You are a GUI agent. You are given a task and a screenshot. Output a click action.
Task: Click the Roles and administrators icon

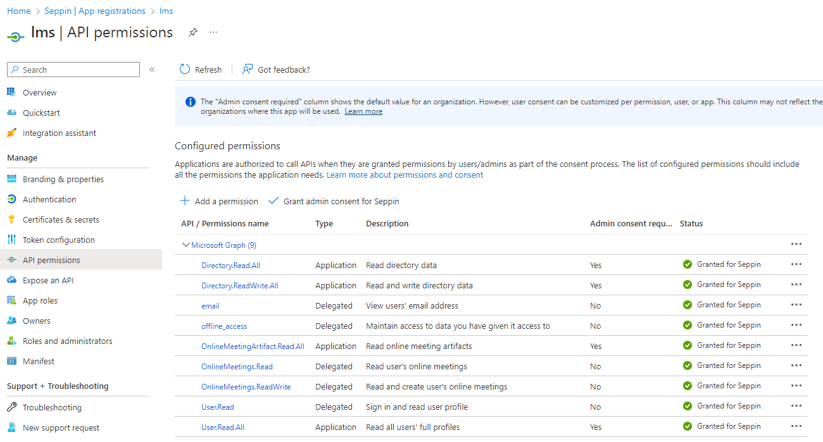[x=11, y=341]
